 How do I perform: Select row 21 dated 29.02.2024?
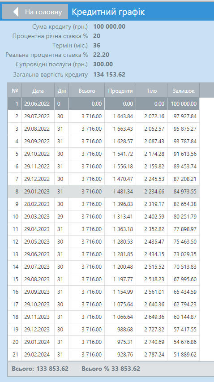(x=103, y=355)
